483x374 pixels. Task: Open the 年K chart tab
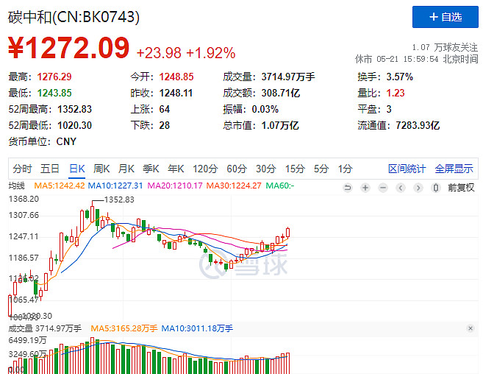176,169
